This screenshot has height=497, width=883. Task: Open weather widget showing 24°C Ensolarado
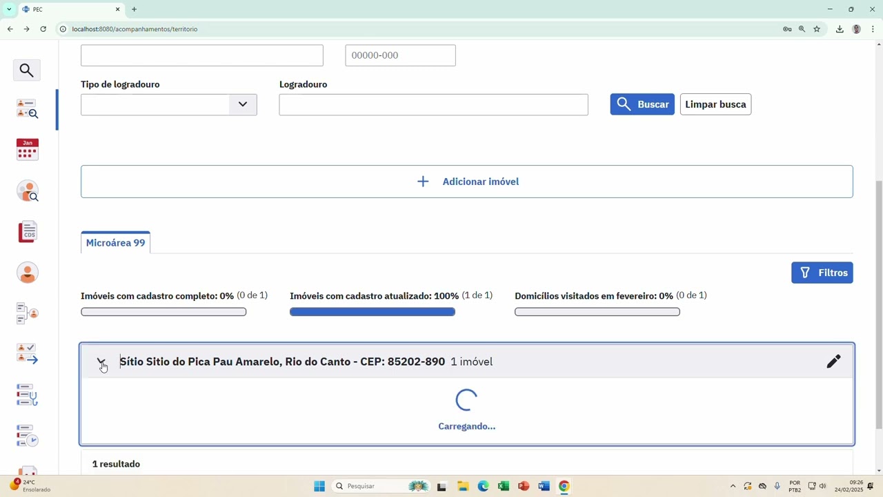point(31,486)
